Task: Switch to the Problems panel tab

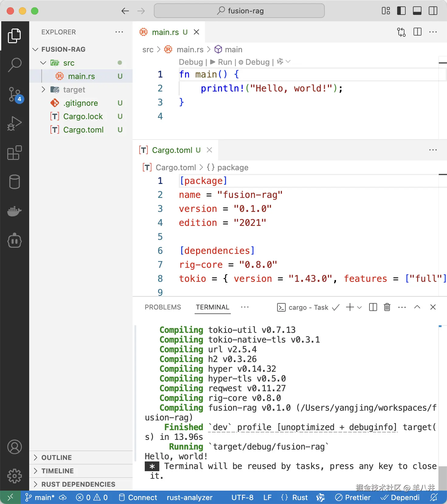Action: coord(163,307)
